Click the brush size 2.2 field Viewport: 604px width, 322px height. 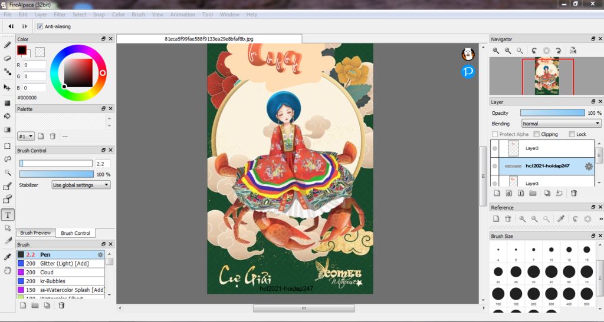[x=103, y=164]
